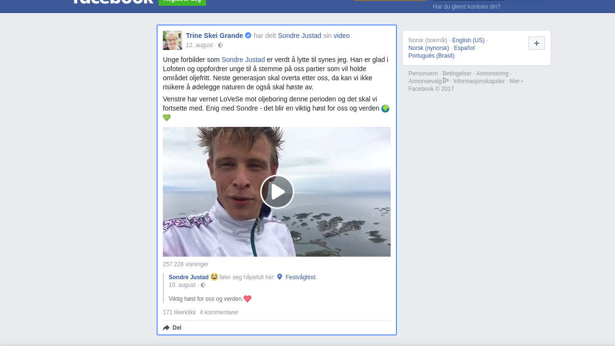
Task: Open Sondre Justad link in the post text
Action: [243, 60]
